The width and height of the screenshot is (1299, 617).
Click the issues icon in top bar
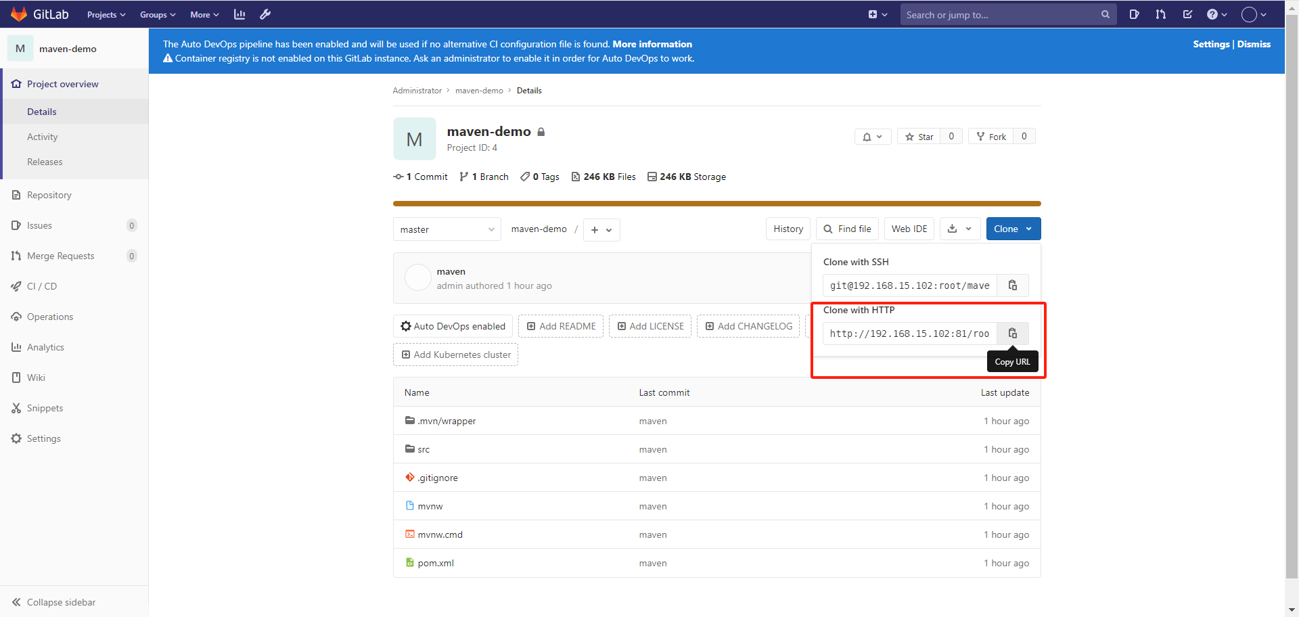pos(1135,14)
